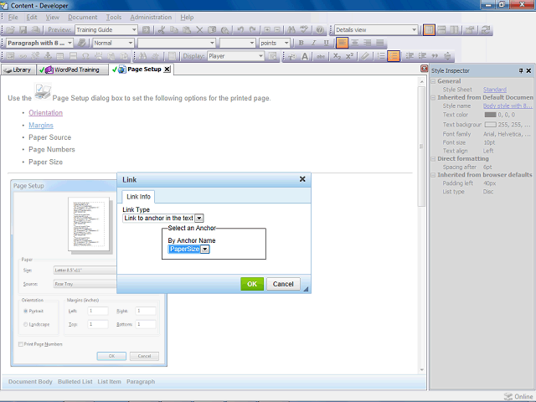Click the eraser remove formatting icon
This screenshot has width=536, height=402.
pos(365,56)
